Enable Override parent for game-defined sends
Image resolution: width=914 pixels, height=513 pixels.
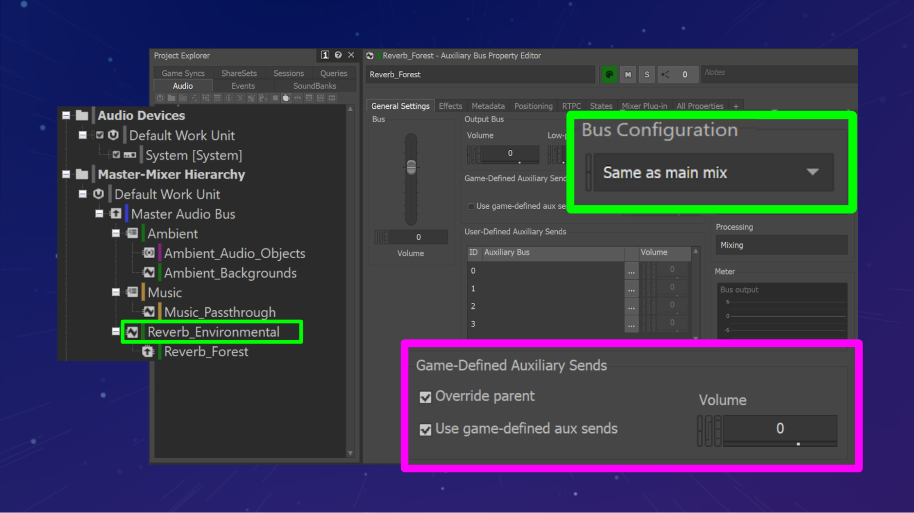[425, 397]
